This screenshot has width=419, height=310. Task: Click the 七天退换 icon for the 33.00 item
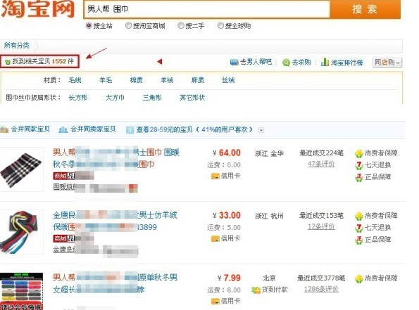pos(359,228)
